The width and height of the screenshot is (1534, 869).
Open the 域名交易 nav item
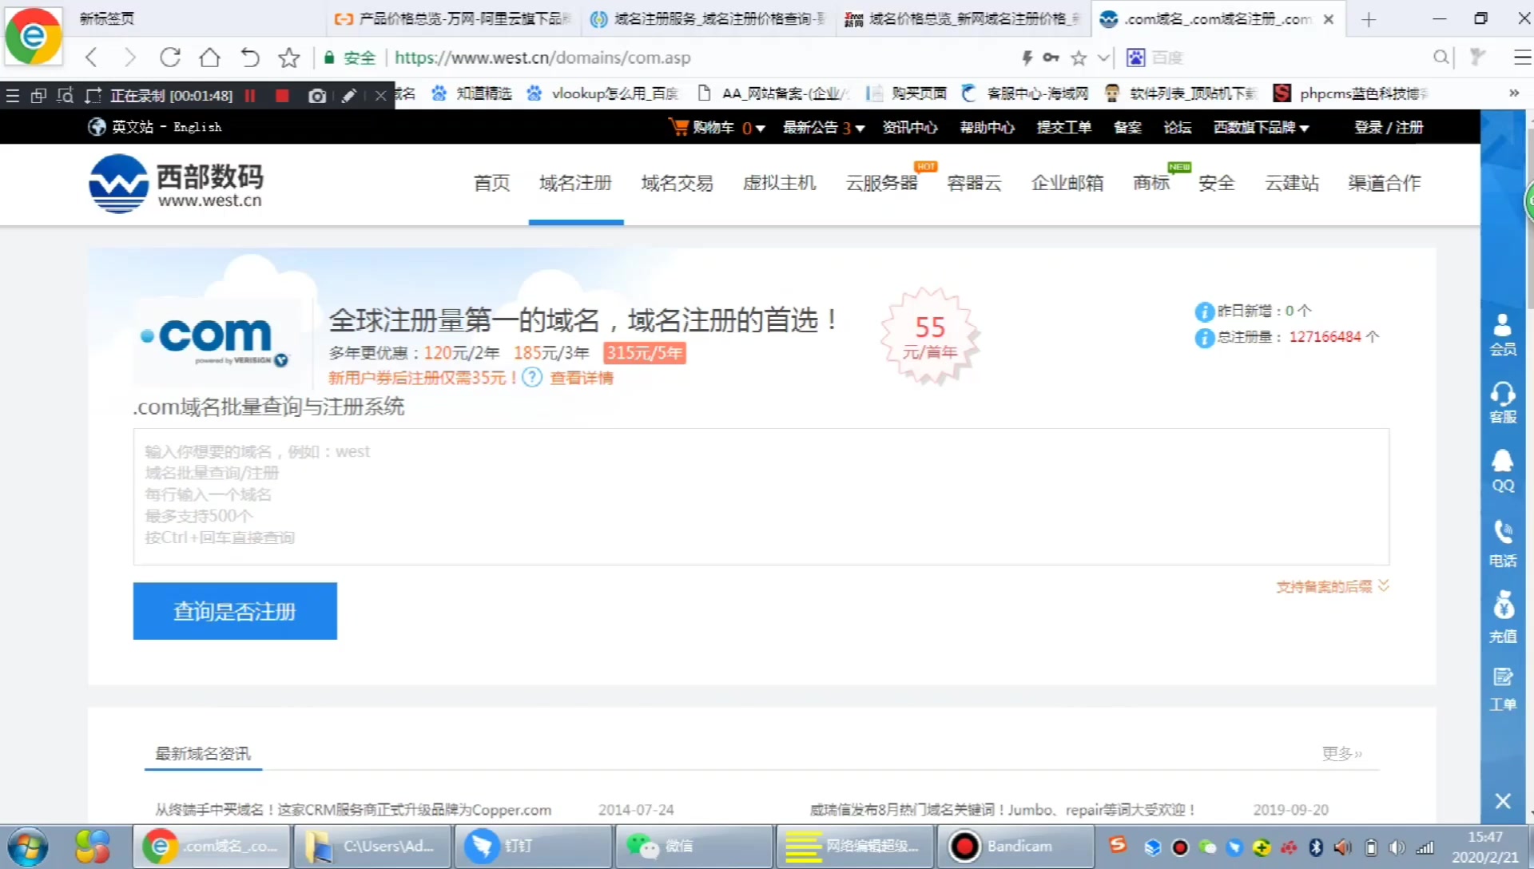click(678, 183)
